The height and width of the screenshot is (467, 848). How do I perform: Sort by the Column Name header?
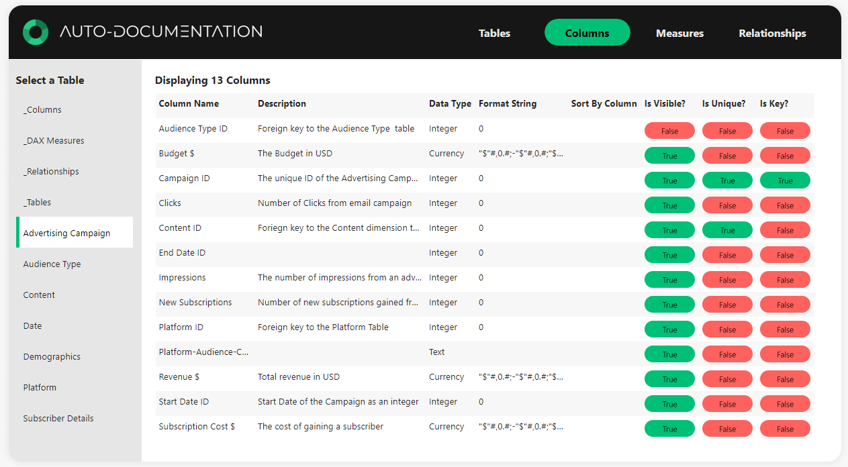point(189,103)
